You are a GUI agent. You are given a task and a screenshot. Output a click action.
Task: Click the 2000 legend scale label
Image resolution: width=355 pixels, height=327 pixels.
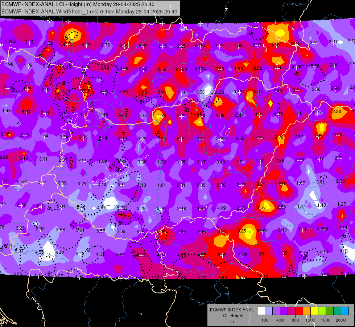(x=341, y=320)
